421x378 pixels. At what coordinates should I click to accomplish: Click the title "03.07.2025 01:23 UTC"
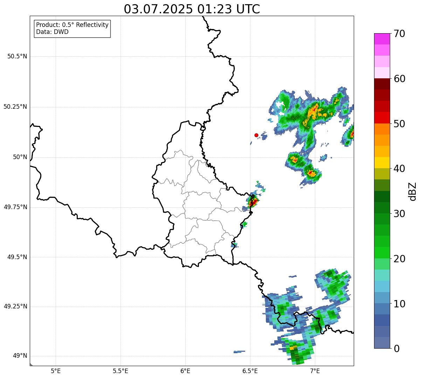[192, 9]
